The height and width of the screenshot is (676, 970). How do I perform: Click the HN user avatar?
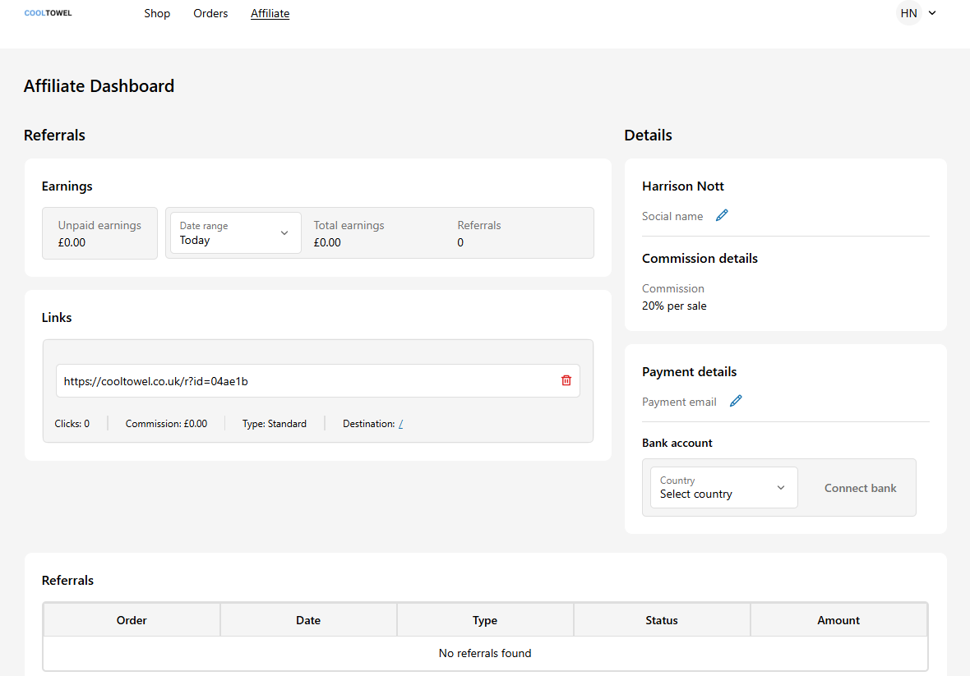pos(908,13)
